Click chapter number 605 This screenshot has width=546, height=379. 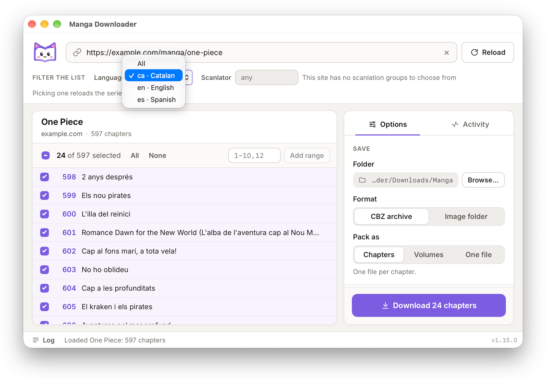pos(69,307)
